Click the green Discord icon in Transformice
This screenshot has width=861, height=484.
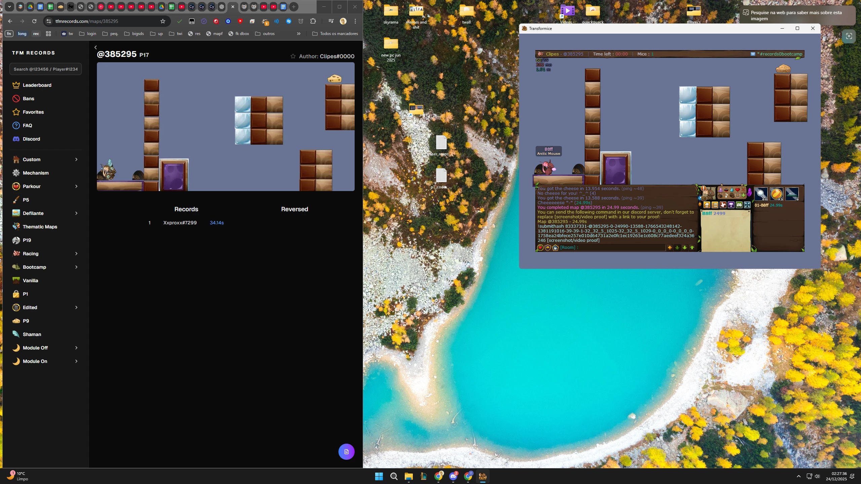click(x=739, y=205)
